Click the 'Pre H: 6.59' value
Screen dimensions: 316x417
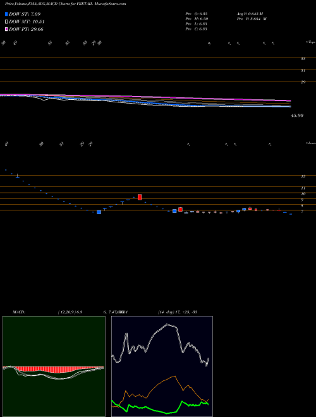coord(197,19)
